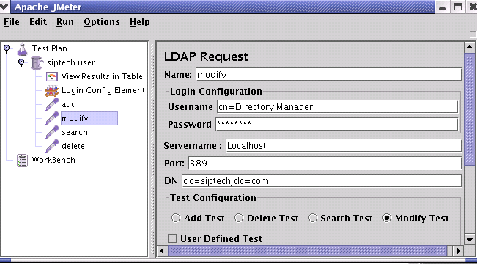The height and width of the screenshot is (264, 477).
Task: Open the Edit menu
Action: tap(38, 22)
